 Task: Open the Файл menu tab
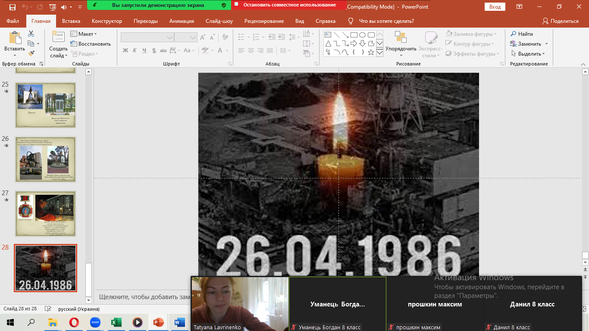point(13,21)
